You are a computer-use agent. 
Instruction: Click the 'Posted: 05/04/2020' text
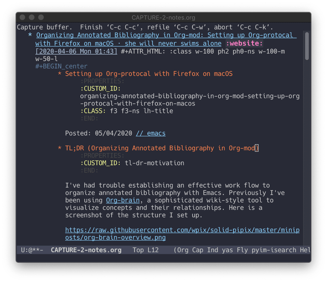[x=99, y=133]
